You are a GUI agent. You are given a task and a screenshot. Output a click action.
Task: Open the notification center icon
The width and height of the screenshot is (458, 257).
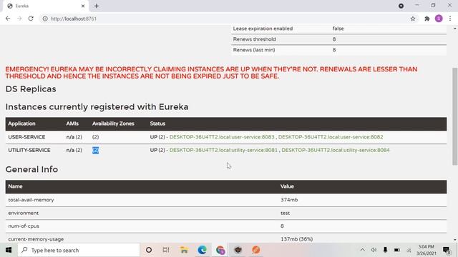[447, 250]
